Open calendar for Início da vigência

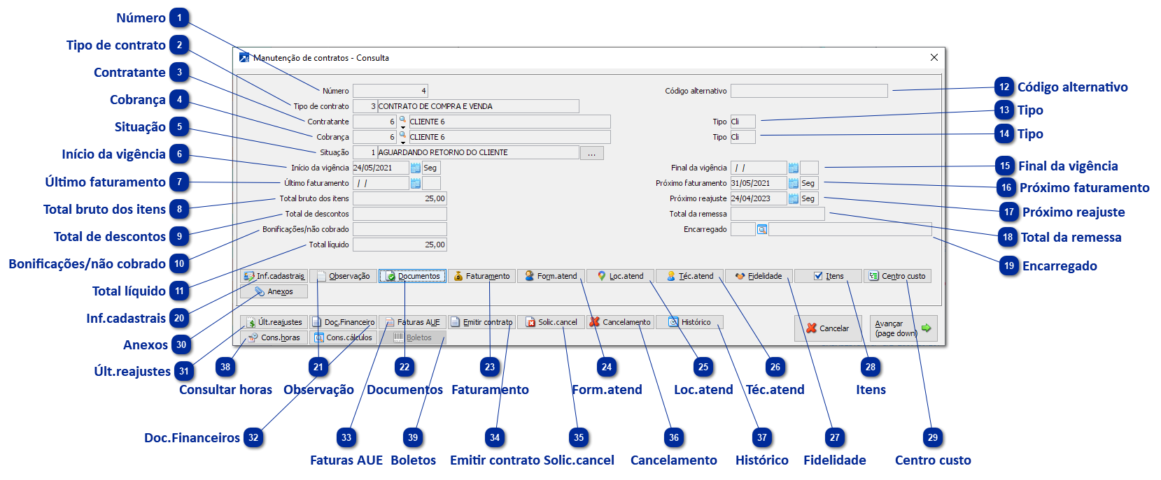coord(416,168)
